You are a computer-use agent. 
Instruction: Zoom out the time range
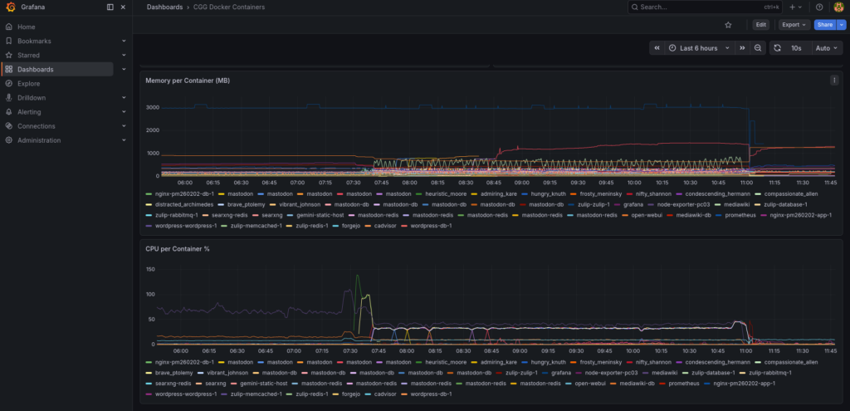click(x=758, y=48)
